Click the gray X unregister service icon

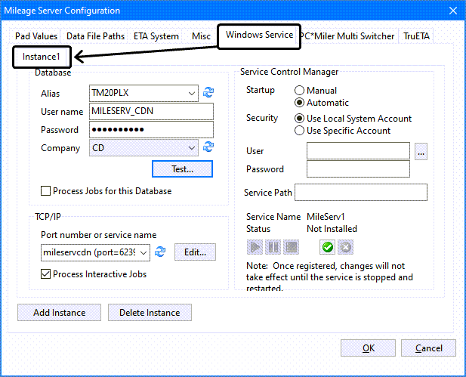(344, 246)
